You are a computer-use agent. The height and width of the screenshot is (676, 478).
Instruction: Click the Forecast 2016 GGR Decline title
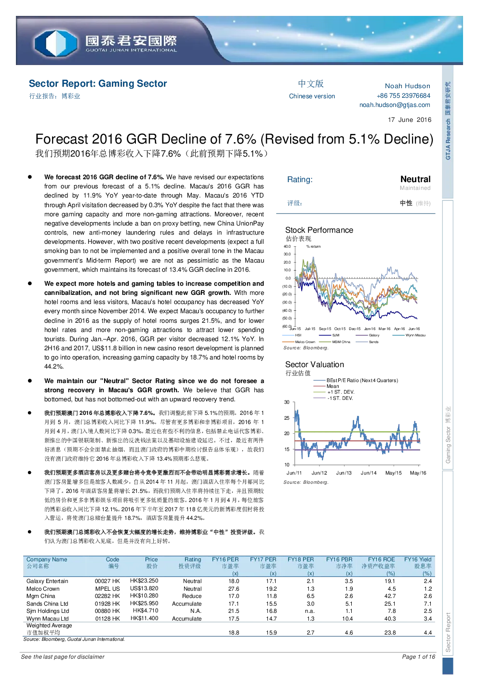click(x=234, y=139)
